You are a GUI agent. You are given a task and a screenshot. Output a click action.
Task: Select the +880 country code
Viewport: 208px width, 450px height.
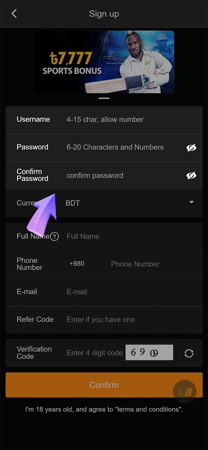[77, 264]
